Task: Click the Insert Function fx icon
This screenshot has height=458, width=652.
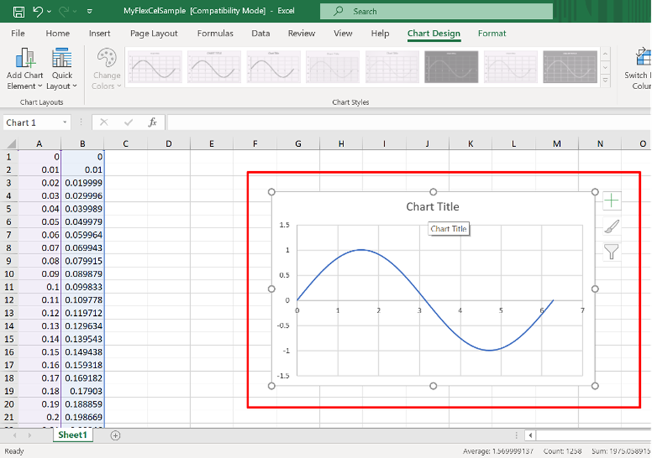Action: [x=153, y=123]
